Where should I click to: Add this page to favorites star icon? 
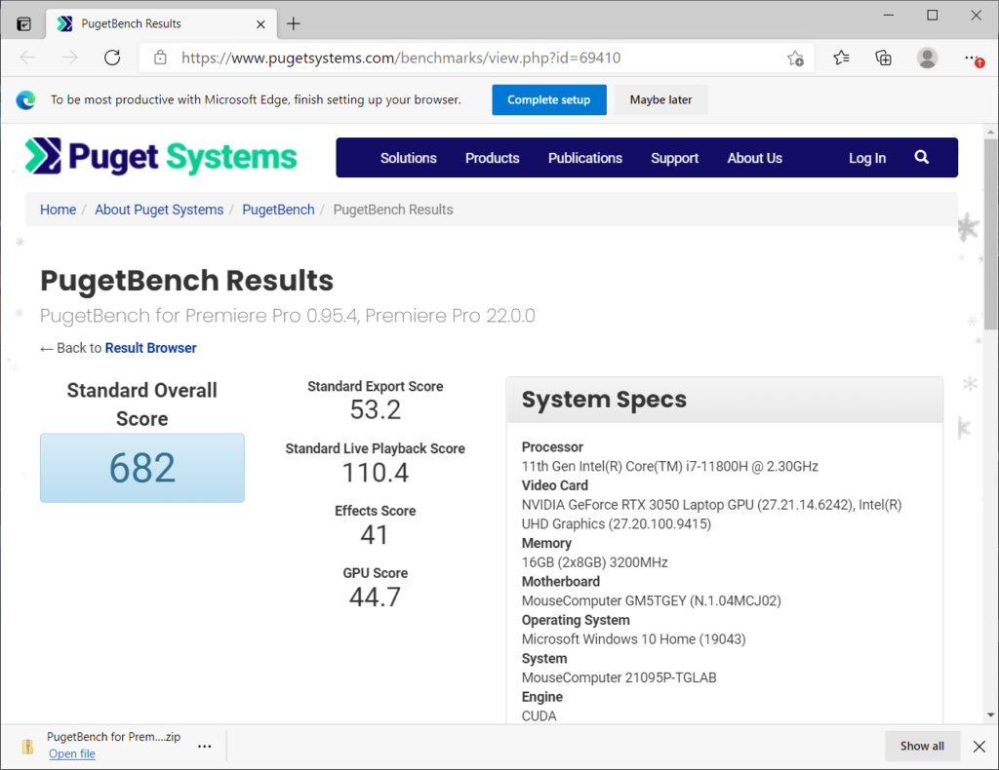[795, 58]
